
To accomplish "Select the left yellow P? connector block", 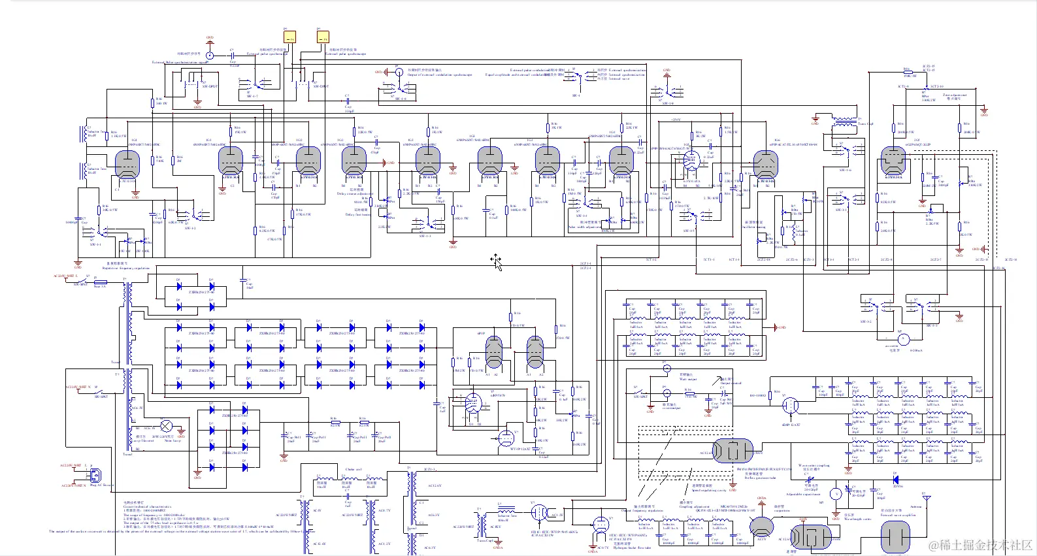I will [x=290, y=37].
